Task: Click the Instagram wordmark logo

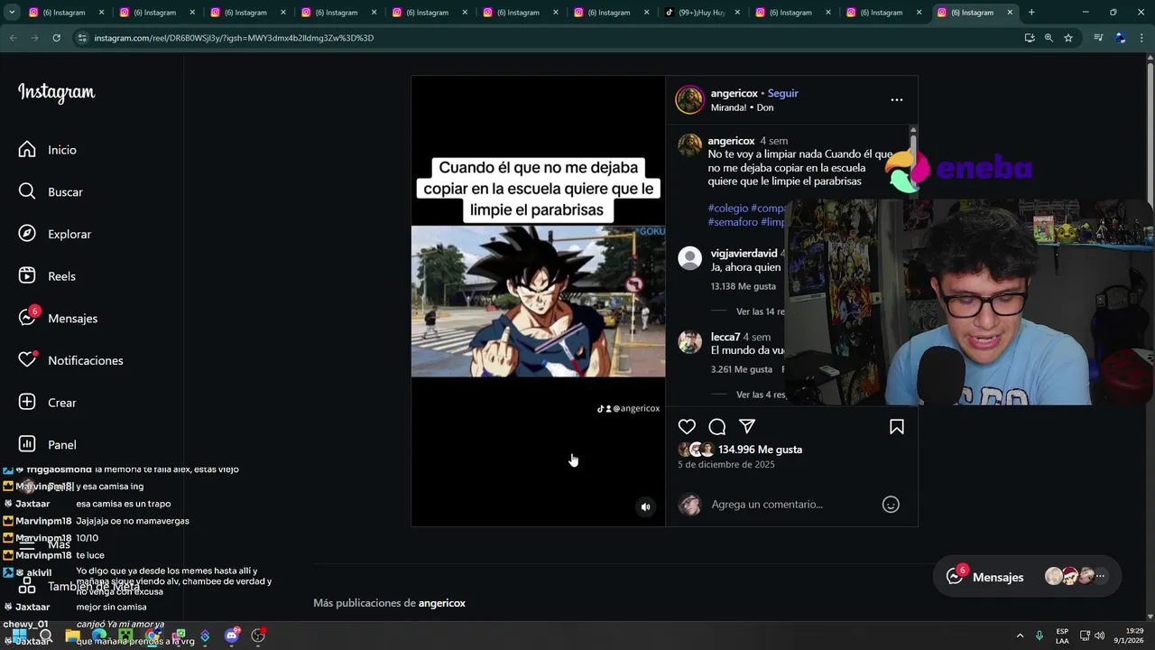Action: click(56, 93)
